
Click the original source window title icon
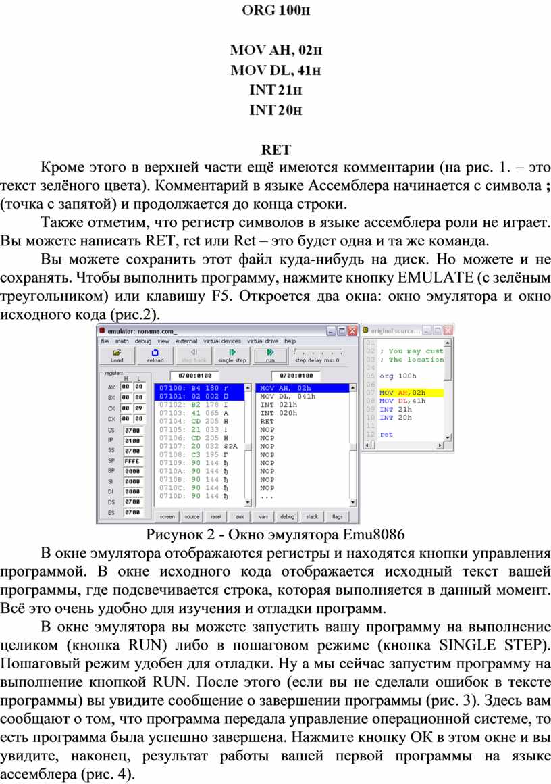point(366,330)
